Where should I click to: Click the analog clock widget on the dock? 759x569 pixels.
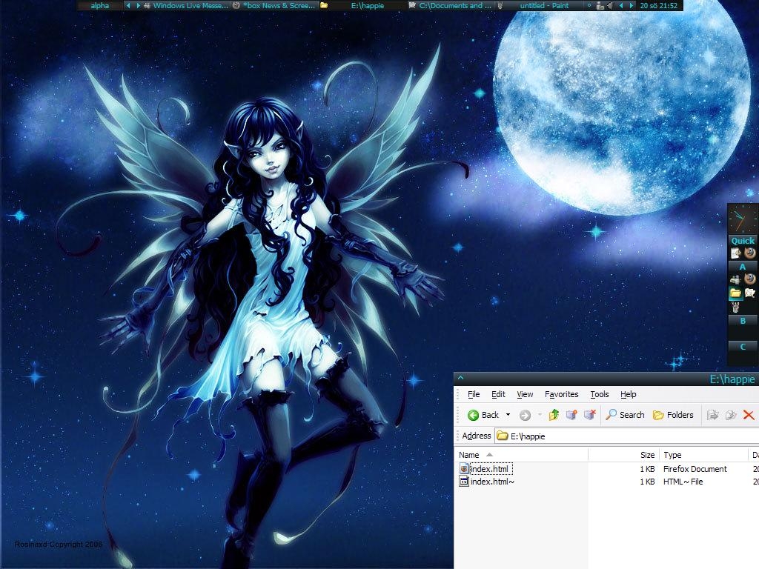click(743, 219)
